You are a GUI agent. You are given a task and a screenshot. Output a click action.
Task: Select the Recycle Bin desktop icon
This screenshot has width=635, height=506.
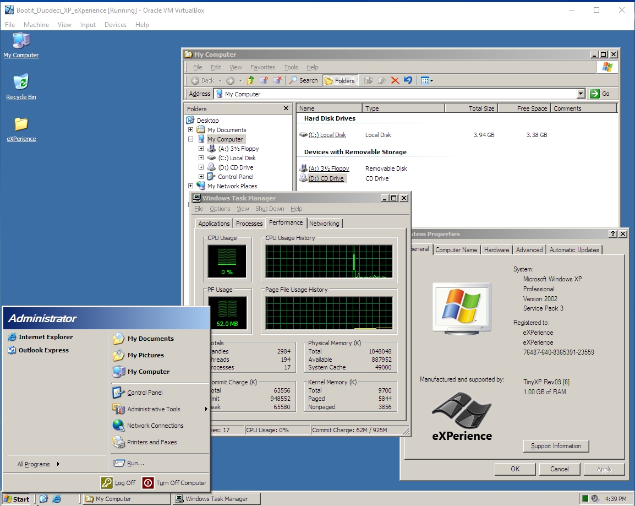(21, 86)
